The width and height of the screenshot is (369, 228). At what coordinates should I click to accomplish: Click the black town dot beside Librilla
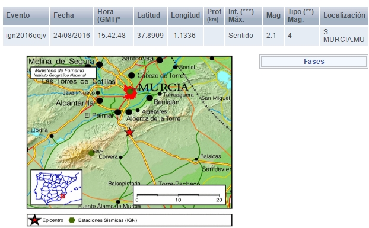pyautogui.click(x=52, y=136)
